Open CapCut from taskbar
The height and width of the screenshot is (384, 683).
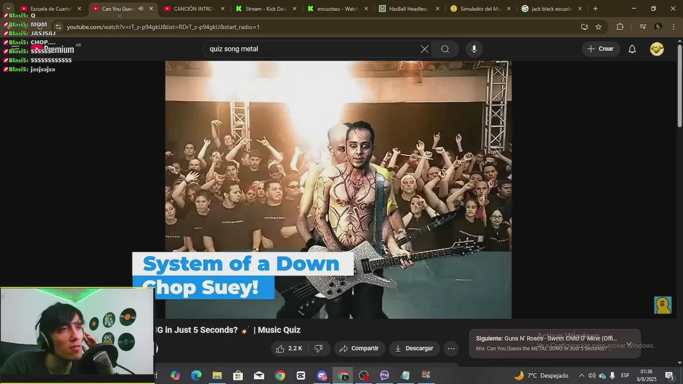(301, 375)
